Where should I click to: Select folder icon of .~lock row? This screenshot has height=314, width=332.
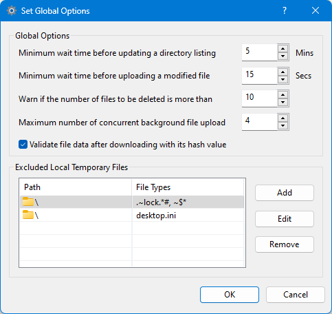pos(28,202)
